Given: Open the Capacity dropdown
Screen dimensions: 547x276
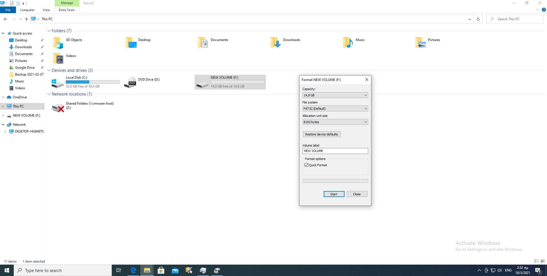Looking at the screenshot, I should tap(335, 95).
